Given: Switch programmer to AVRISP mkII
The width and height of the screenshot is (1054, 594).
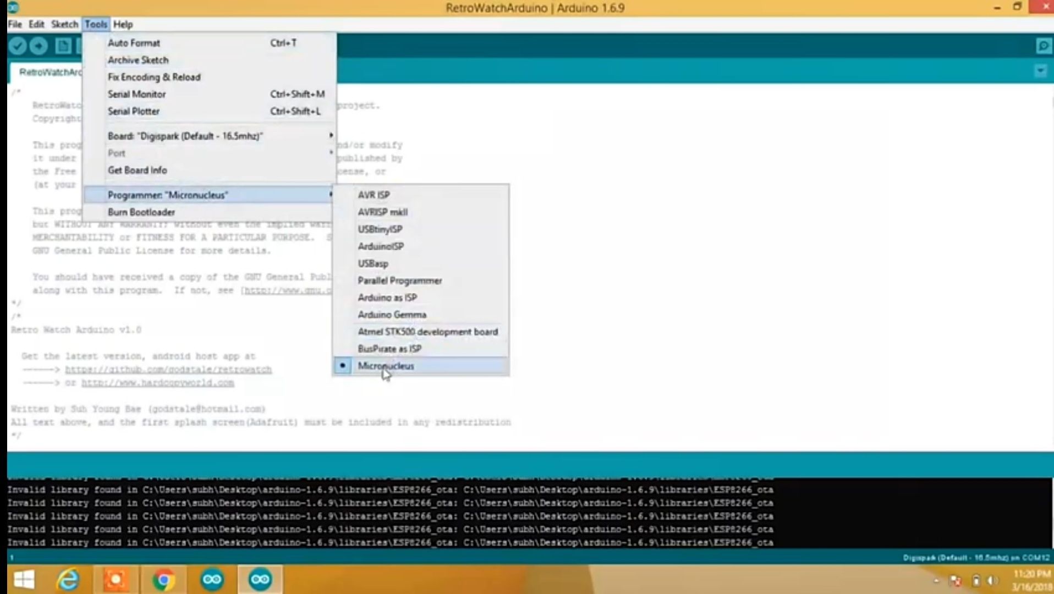Looking at the screenshot, I should click(x=383, y=212).
